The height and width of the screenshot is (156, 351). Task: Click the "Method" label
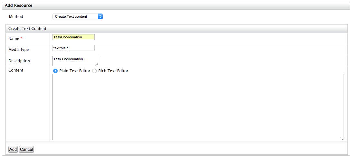(x=16, y=17)
